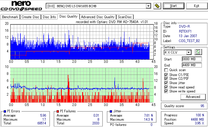This screenshot has height=127, width=208.
Task: Click the End field showing 4489 MB
Action: click(192, 65)
